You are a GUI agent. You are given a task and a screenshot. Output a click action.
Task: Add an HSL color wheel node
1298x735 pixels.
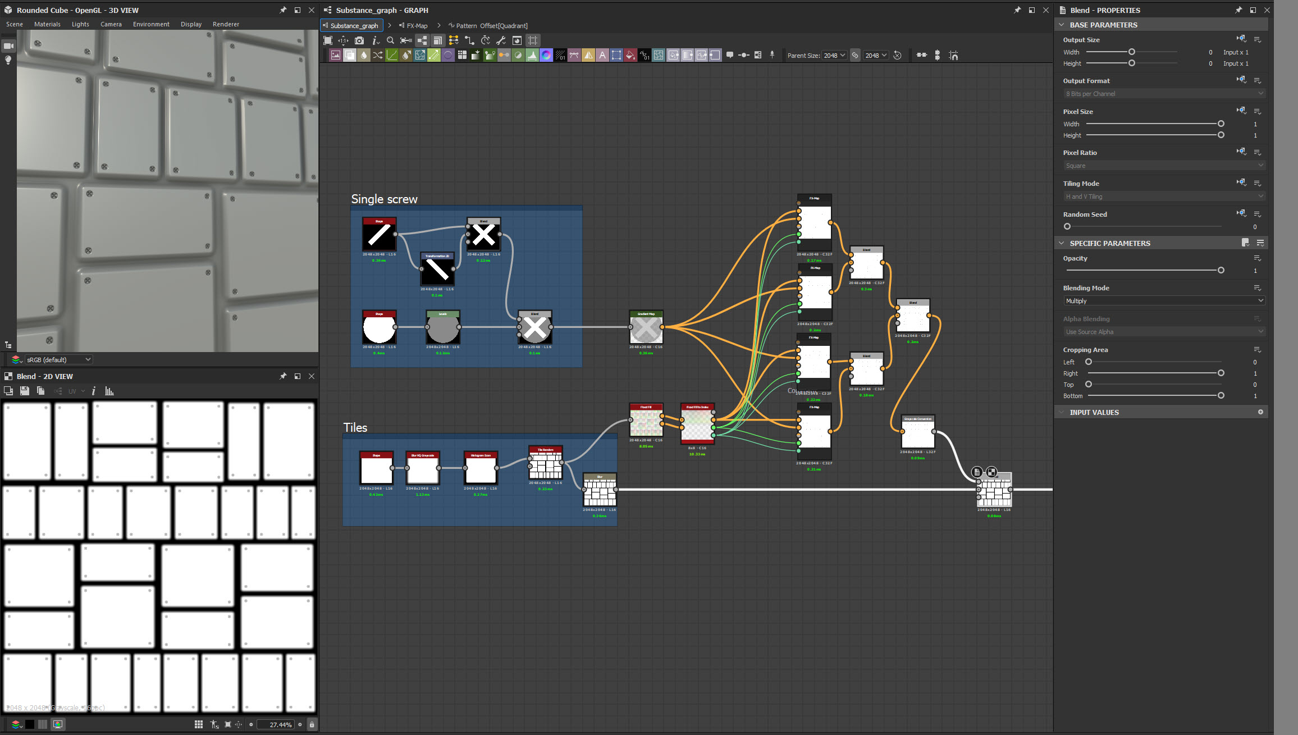coord(545,55)
